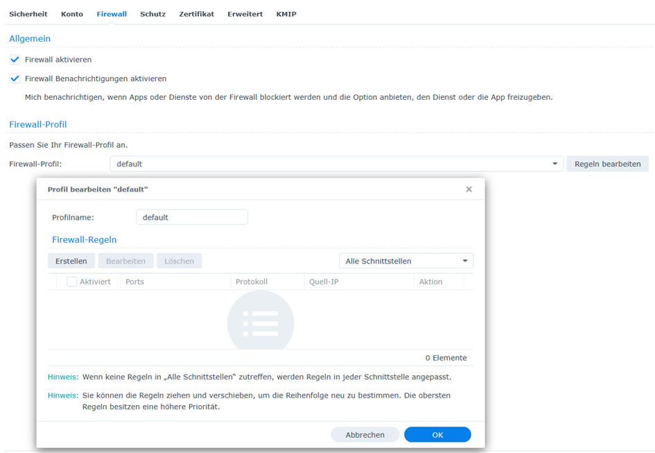Image resolution: width=655 pixels, height=453 pixels.
Task: Click the Regeln bearbeiten button
Action: pyautogui.click(x=607, y=164)
